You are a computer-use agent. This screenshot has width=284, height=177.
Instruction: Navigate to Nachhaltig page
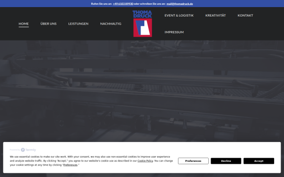coord(111,24)
